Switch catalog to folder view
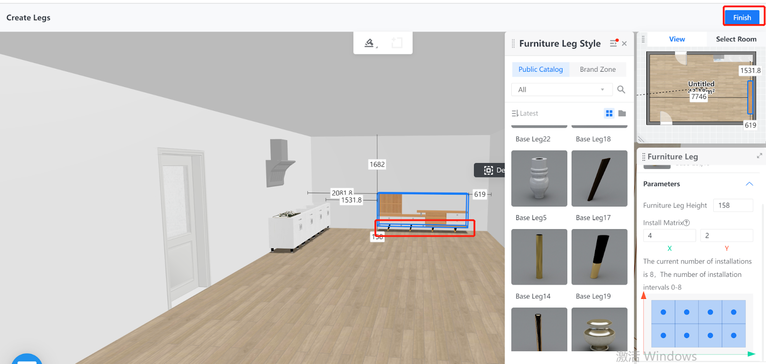The width and height of the screenshot is (766, 364). pyautogui.click(x=622, y=113)
